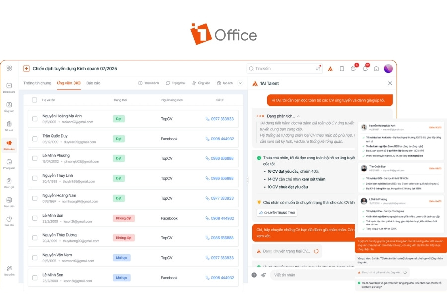This screenshot has width=447, height=298.
Task: Click Đạt status of Nguyễn Thùy Linh
Action: coord(119,178)
